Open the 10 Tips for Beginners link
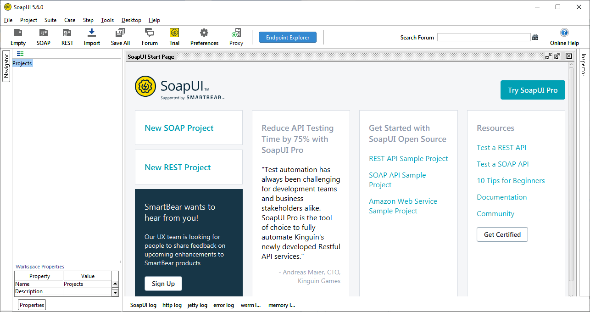The image size is (590, 312). coord(511,181)
